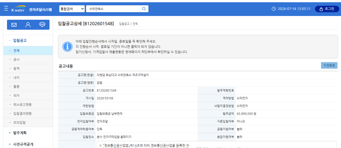Screen dimensions: 341x148
Task: Select 물품 in the sidebar
Action: pos(28,87)
